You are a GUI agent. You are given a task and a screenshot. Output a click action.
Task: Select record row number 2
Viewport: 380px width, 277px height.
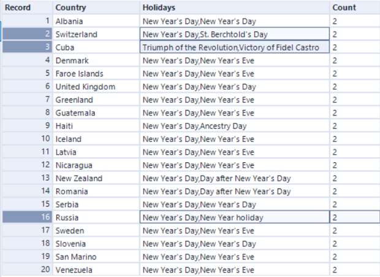pos(26,34)
